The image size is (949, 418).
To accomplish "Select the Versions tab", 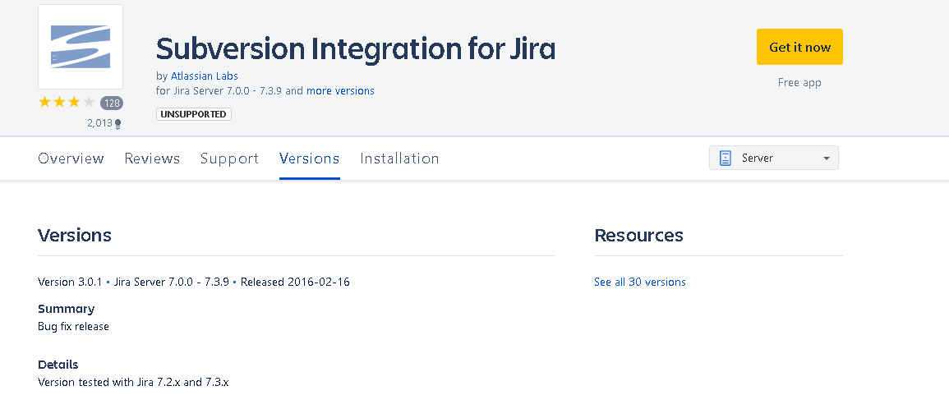I will 309,158.
